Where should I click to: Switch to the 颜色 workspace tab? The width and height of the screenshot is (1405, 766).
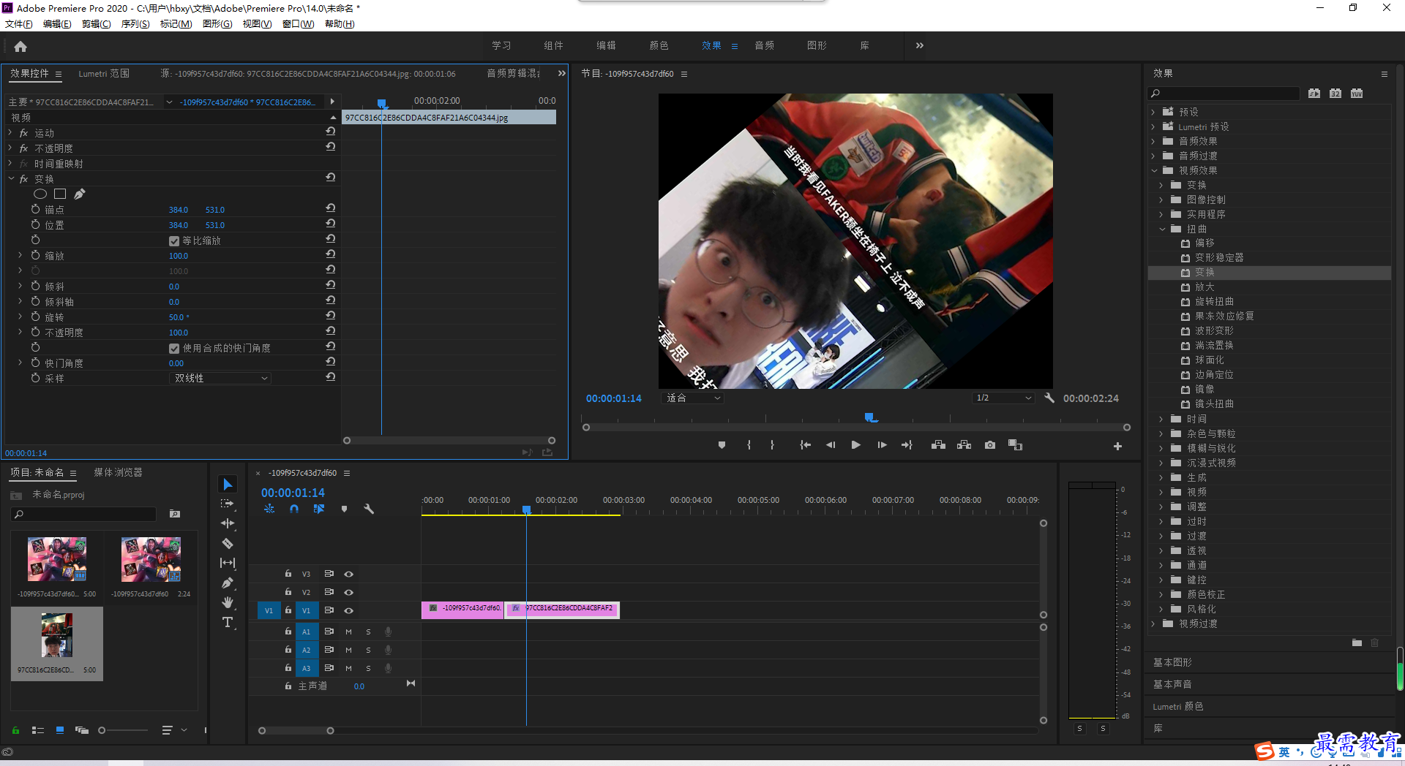[659, 45]
